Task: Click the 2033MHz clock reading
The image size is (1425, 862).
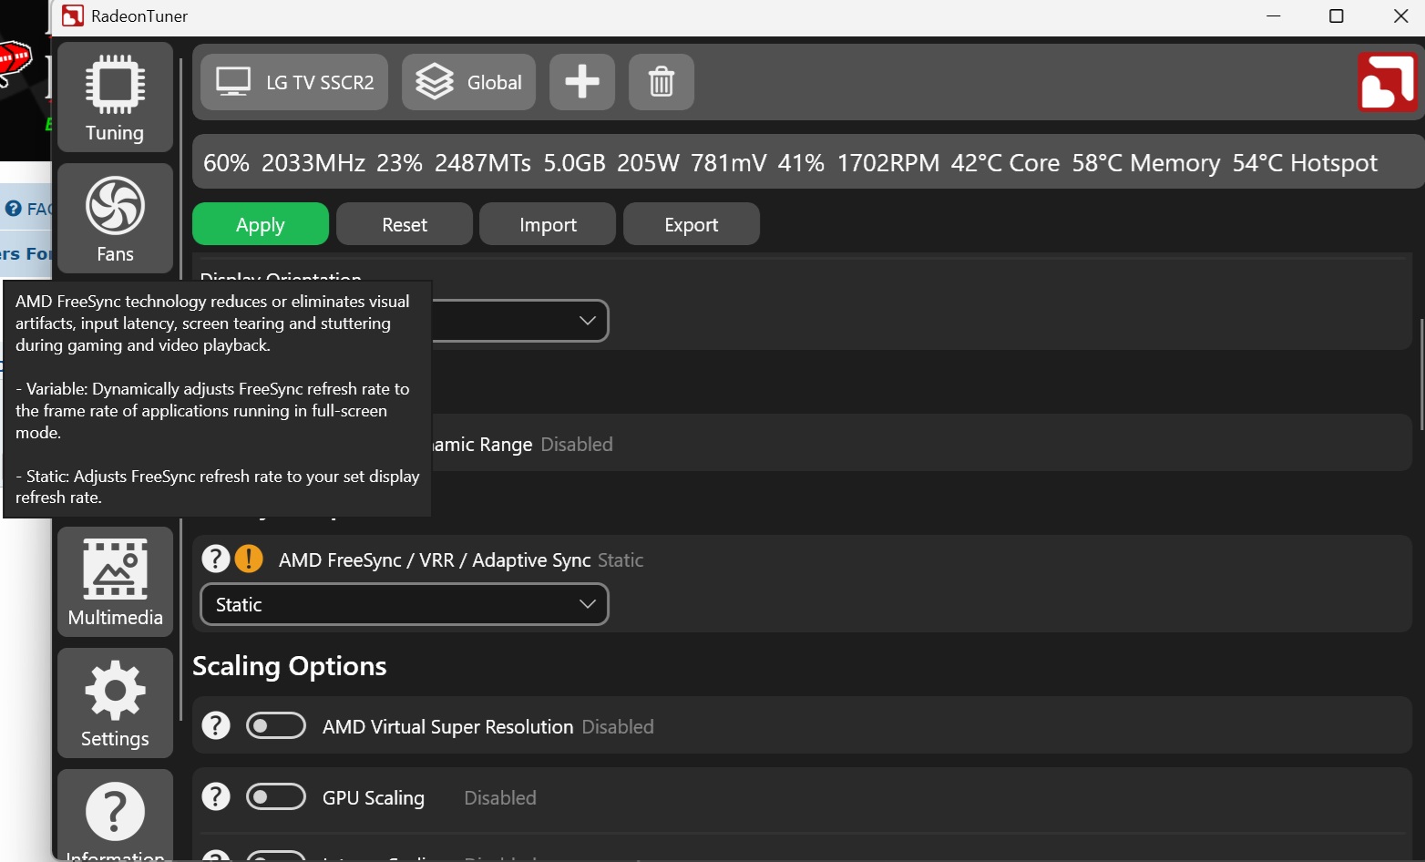Action: pos(313,163)
